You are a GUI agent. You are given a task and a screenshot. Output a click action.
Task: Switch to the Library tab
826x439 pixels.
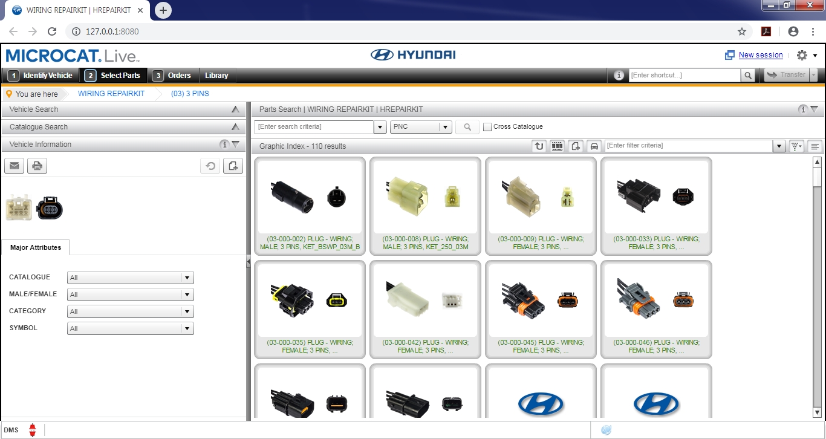217,76
